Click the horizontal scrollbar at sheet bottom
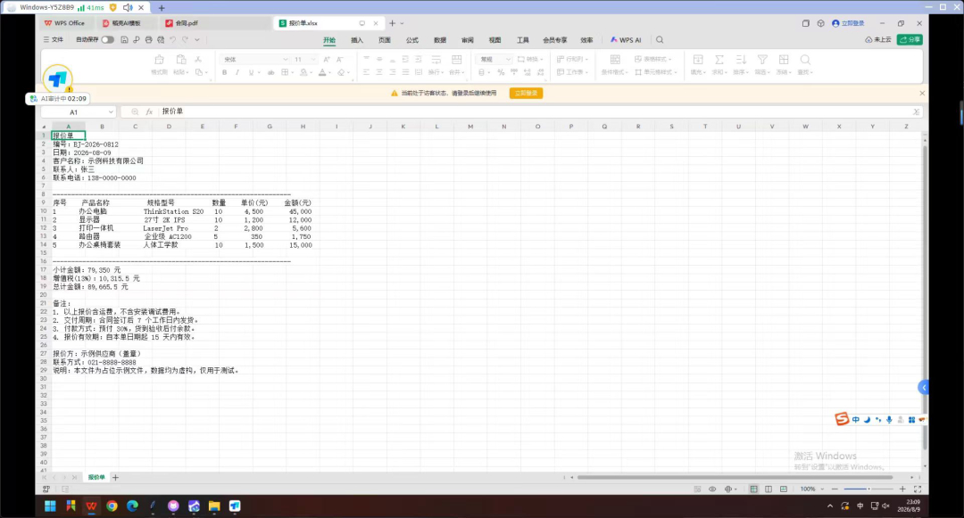The width and height of the screenshot is (964, 518). [x=735, y=478]
